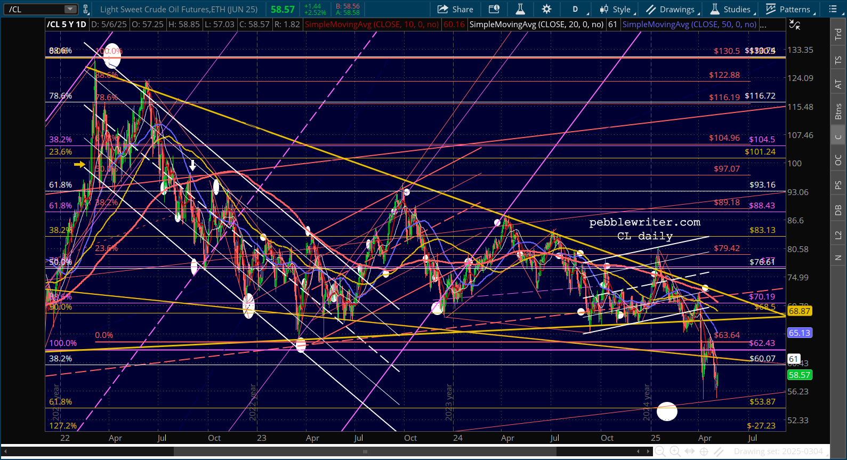Click the $-27.23 label at chart bottom
847x460 pixels.
click(761, 425)
